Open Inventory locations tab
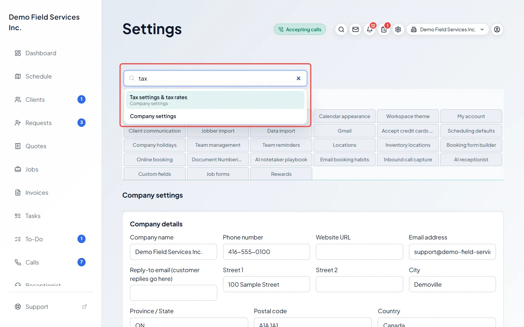 coord(408,145)
